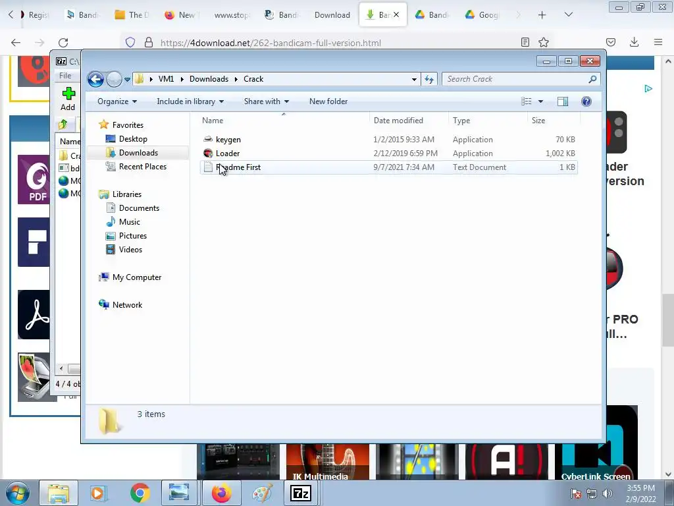Click Downloads in the address breadcrumb
The height and width of the screenshot is (506, 674).
point(209,79)
